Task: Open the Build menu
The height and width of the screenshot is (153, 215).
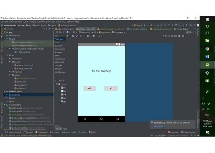Action: click(48, 22)
